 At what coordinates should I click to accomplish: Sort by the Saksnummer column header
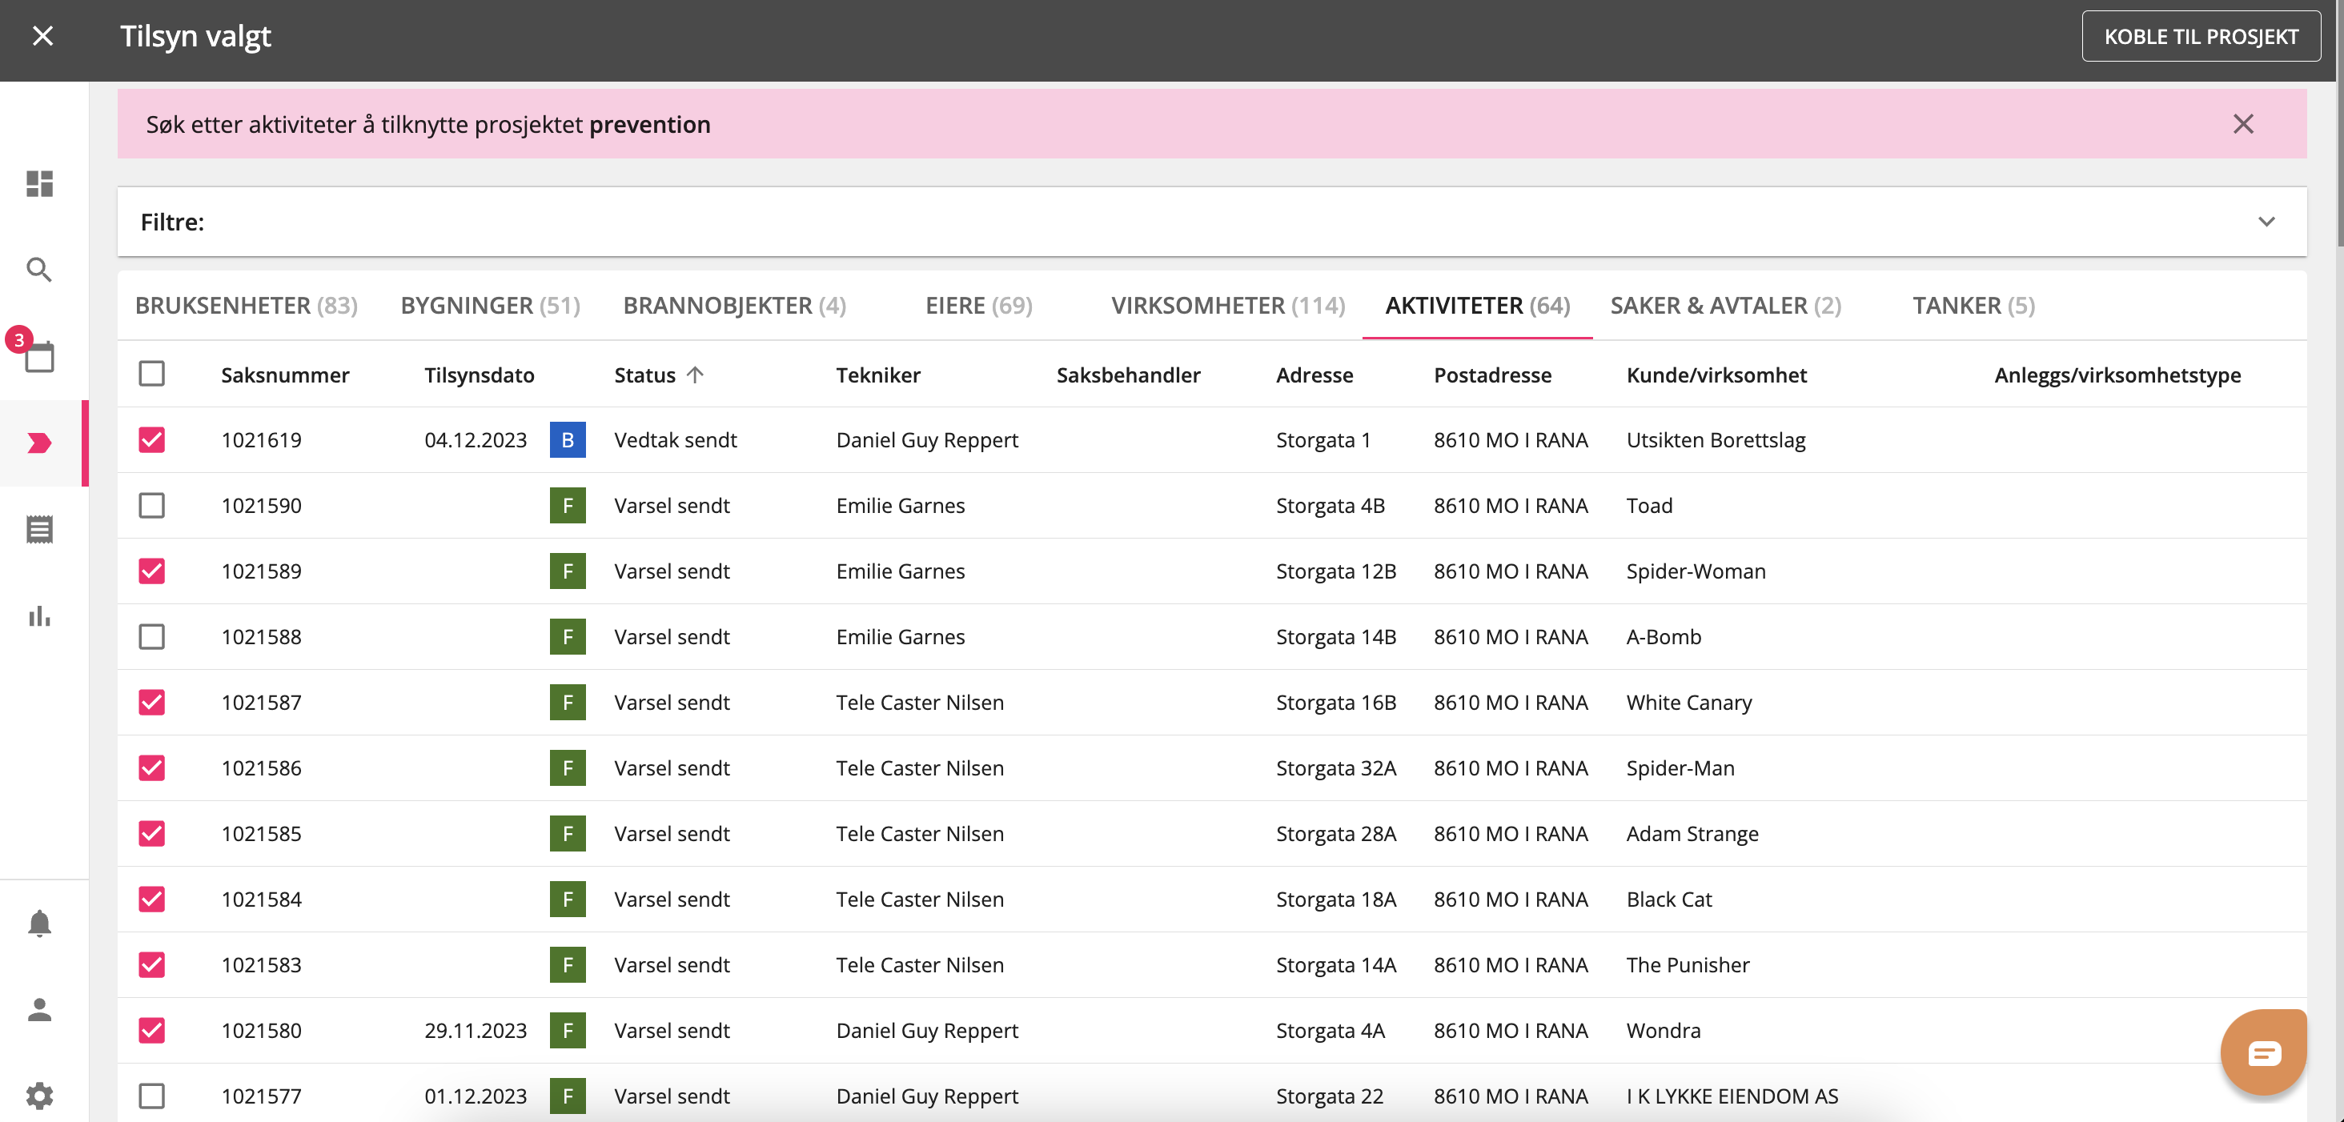click(x=285, y=375)
